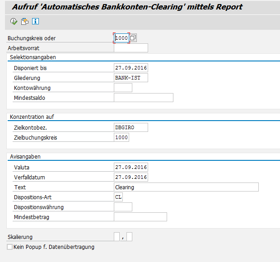Click the Execute (clock with checkmark) icon
This screenshot has height=262, width=280.
click(x=14, y=21)
